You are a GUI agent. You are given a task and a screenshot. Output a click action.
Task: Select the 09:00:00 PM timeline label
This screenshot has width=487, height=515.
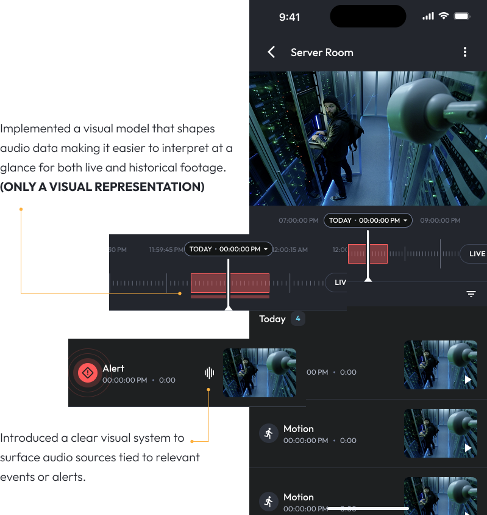click(440, 220)
